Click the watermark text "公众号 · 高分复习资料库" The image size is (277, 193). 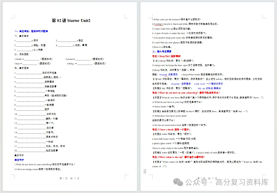227,182
